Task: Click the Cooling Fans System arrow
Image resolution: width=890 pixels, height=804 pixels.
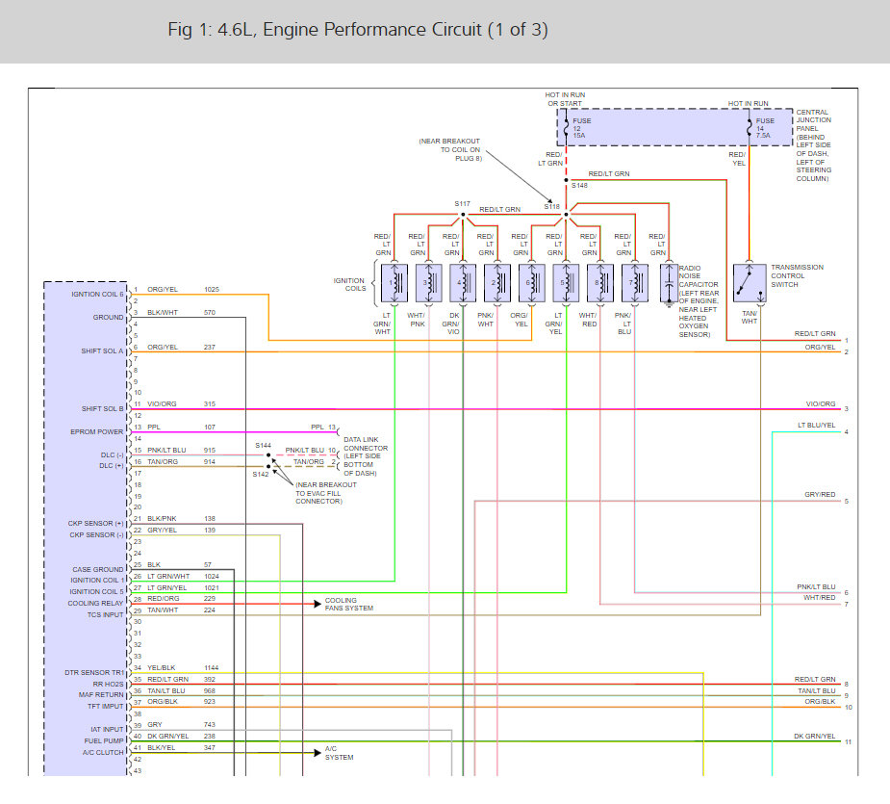Action: coord(318,604)
